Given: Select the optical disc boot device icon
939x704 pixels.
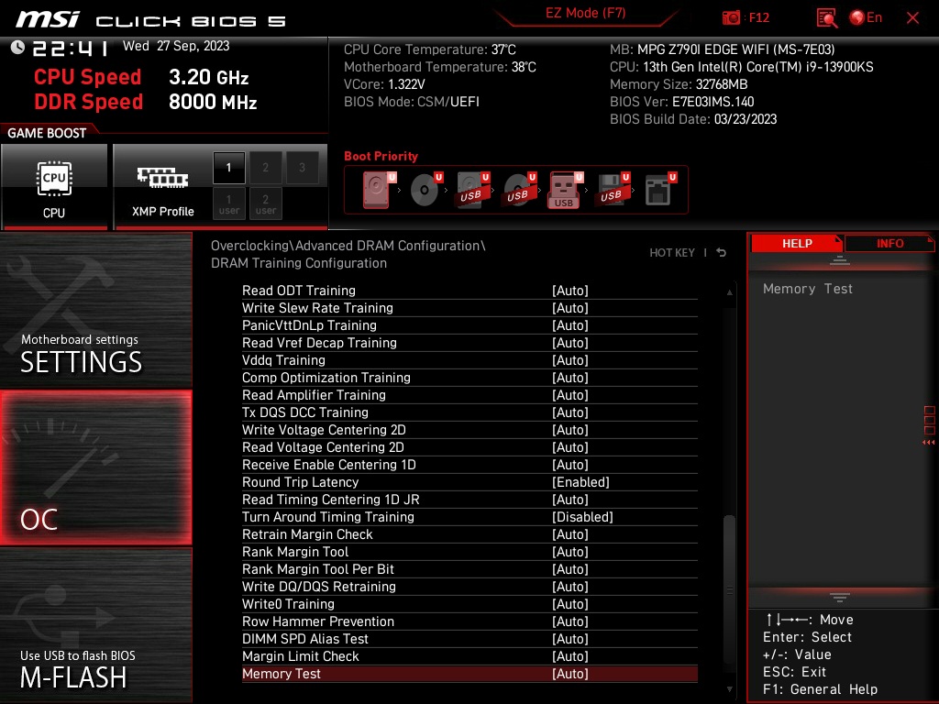Looking at the screenshot, I should [x=425, y=190].
